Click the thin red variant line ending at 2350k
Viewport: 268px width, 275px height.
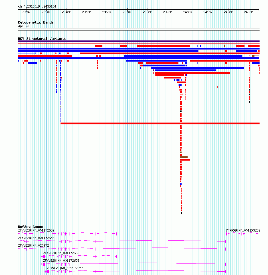coord(52,46)
